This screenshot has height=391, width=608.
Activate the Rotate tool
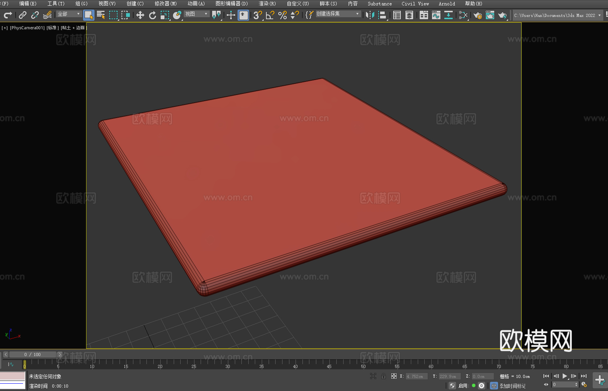153,15
